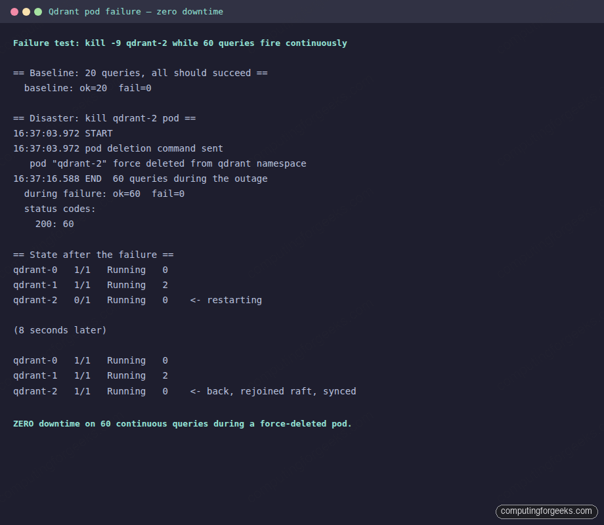Click the 'during failure: ok=60 fail=0' line
The width and height of the screenshot is (604, 525).
point(104,194)
